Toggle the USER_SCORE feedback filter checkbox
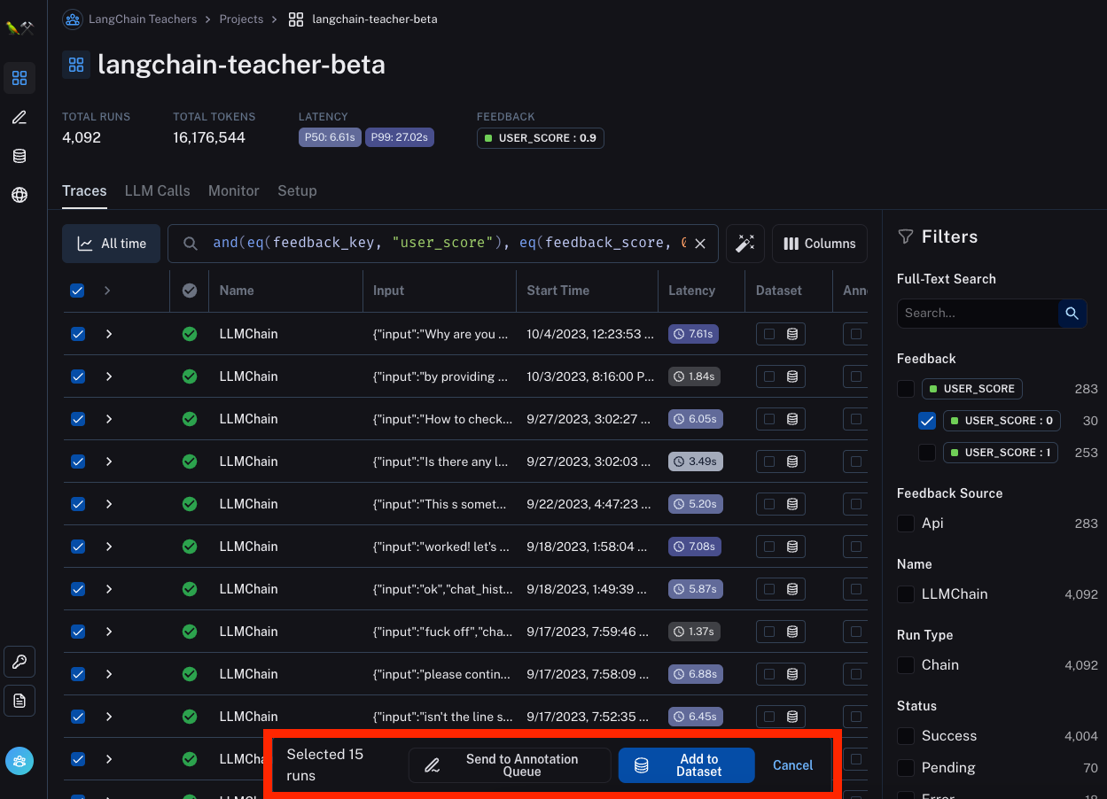This screenshot has height=799, width=1107. (x=906, y=389)
